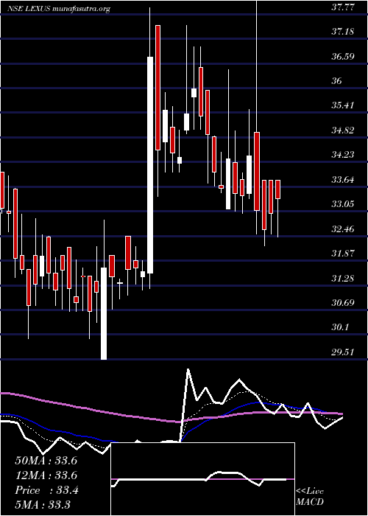Click the 34.82 price axis label
368x516 pixels.
343,130
